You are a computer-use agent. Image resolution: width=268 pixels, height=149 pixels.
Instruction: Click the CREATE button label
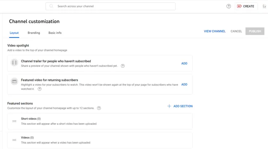click(249, 6)
